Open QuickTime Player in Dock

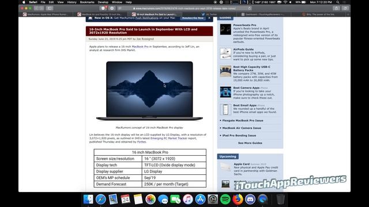263,200
